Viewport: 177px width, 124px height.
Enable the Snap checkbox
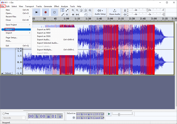4,114
